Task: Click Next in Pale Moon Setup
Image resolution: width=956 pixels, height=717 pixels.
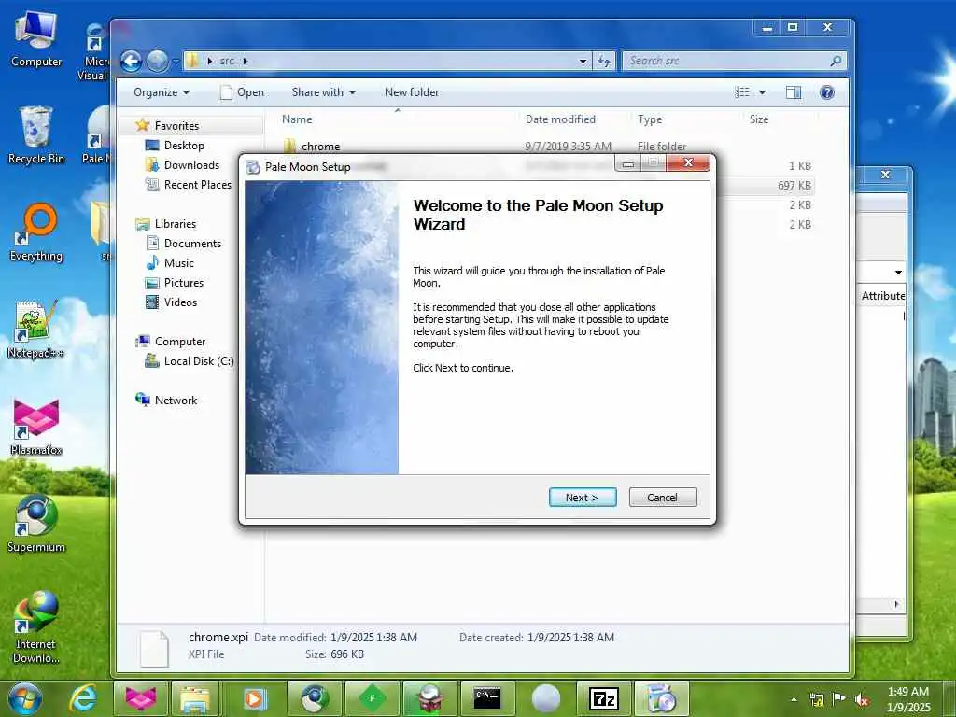Action: [x=583, y=498]
